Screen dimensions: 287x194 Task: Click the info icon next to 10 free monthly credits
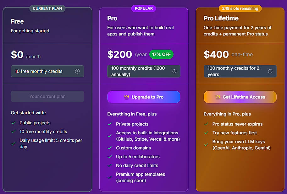tap(77, 71)
